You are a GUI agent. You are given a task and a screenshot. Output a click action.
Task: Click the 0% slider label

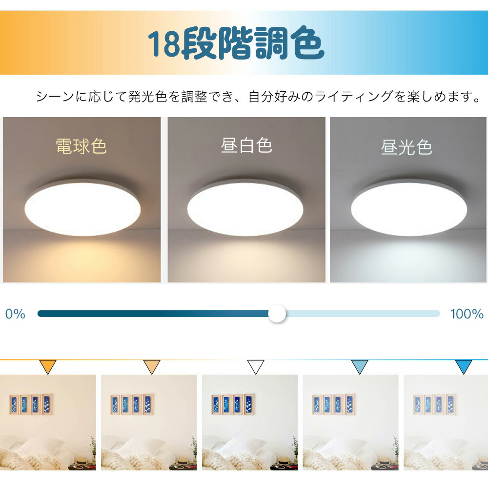(15, 314)
